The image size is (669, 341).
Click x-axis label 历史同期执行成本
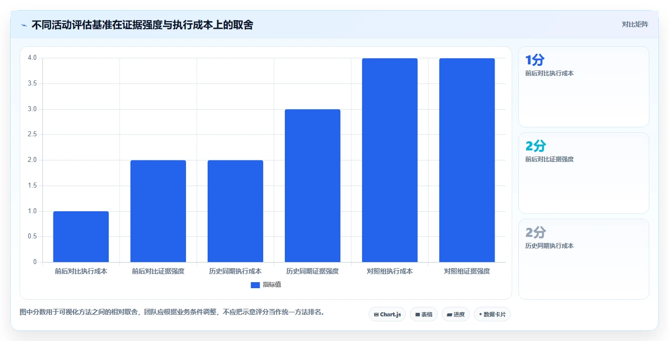[x=235, y=271]
